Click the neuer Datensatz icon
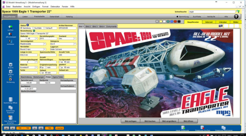The image size is (246, 136). pyautogui.click(x=183, y=127)
